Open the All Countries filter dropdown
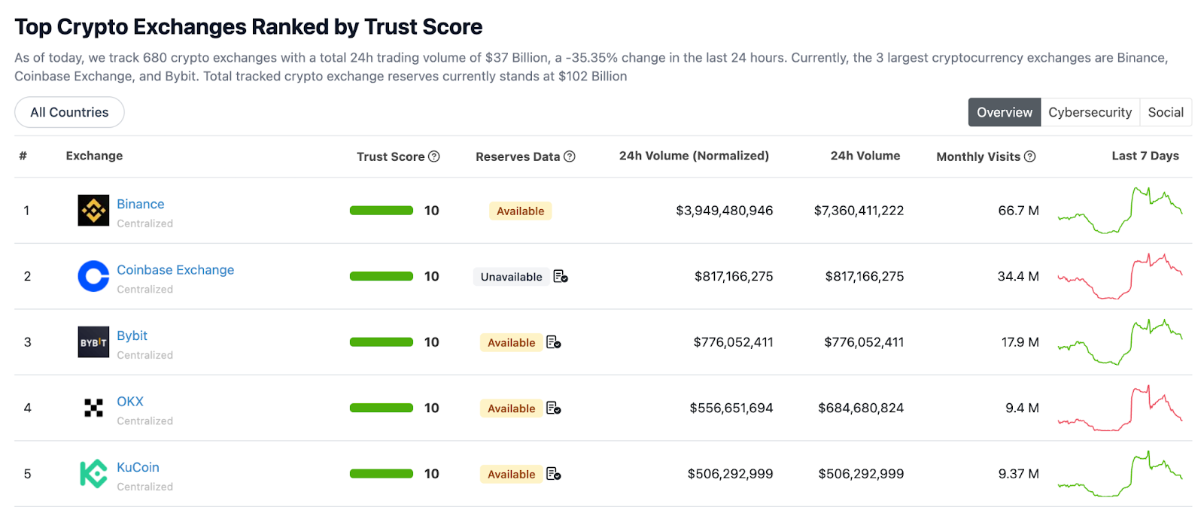Viewport: 1204px width, 507px height. tap(69, 112)
